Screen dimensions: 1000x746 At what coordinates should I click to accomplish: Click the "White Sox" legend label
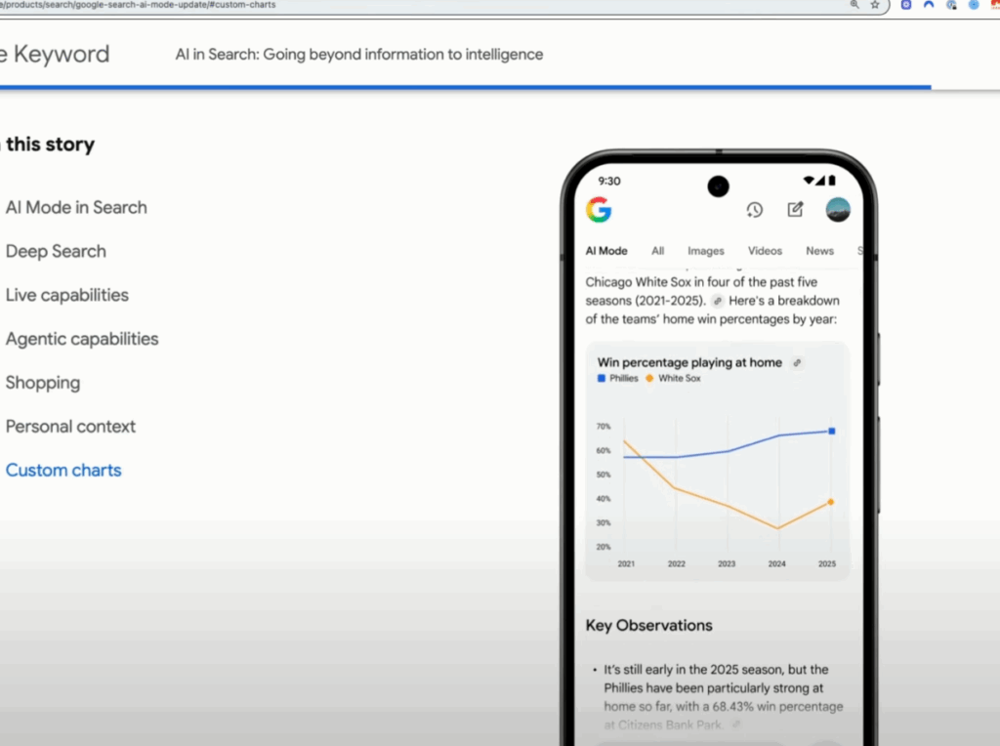pyautogui.click(x=680, y=378)
